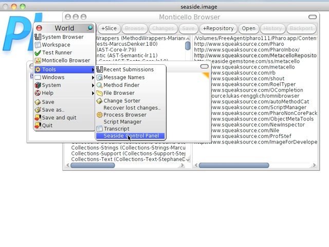Click the System Browser icon in World menu
The height and width of the screenshot is (247, 329).
[38, 37]
